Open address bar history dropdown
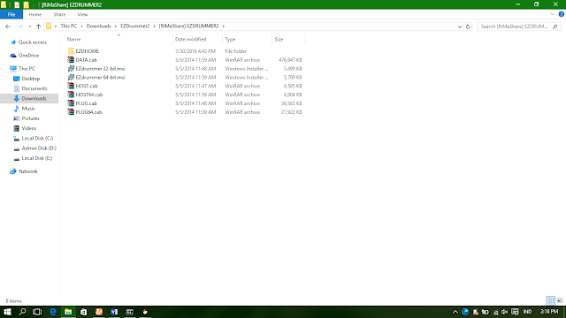This screenshot has width=566, height=318. click(460, 26)
